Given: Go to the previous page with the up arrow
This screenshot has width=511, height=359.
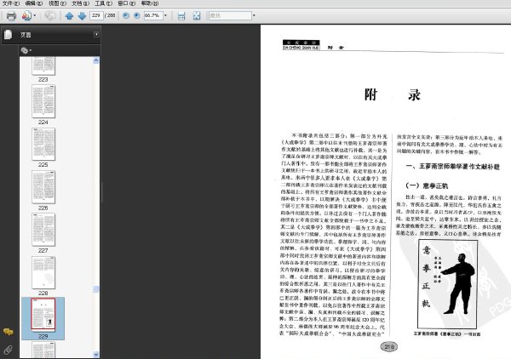Looking at the screenshot, I should 69,15.
